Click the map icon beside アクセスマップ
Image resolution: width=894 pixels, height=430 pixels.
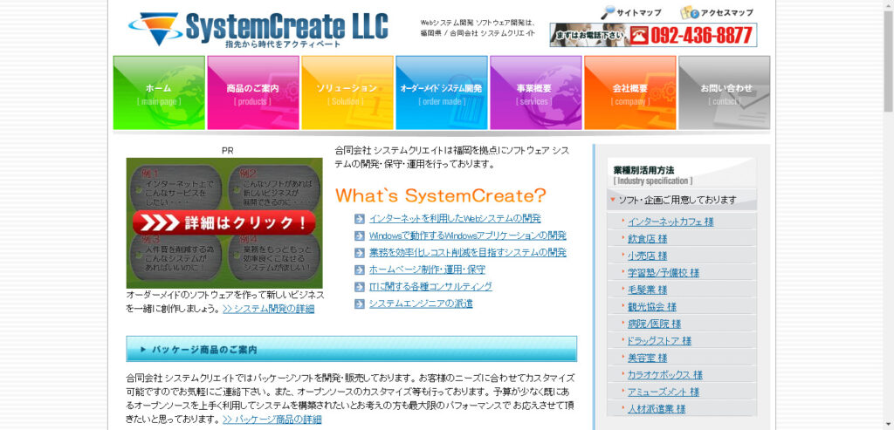(x=690, y=12)
